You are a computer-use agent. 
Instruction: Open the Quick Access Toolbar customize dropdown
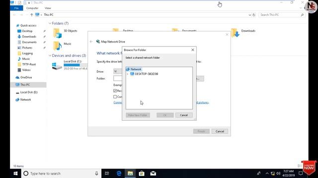(29, 3)
